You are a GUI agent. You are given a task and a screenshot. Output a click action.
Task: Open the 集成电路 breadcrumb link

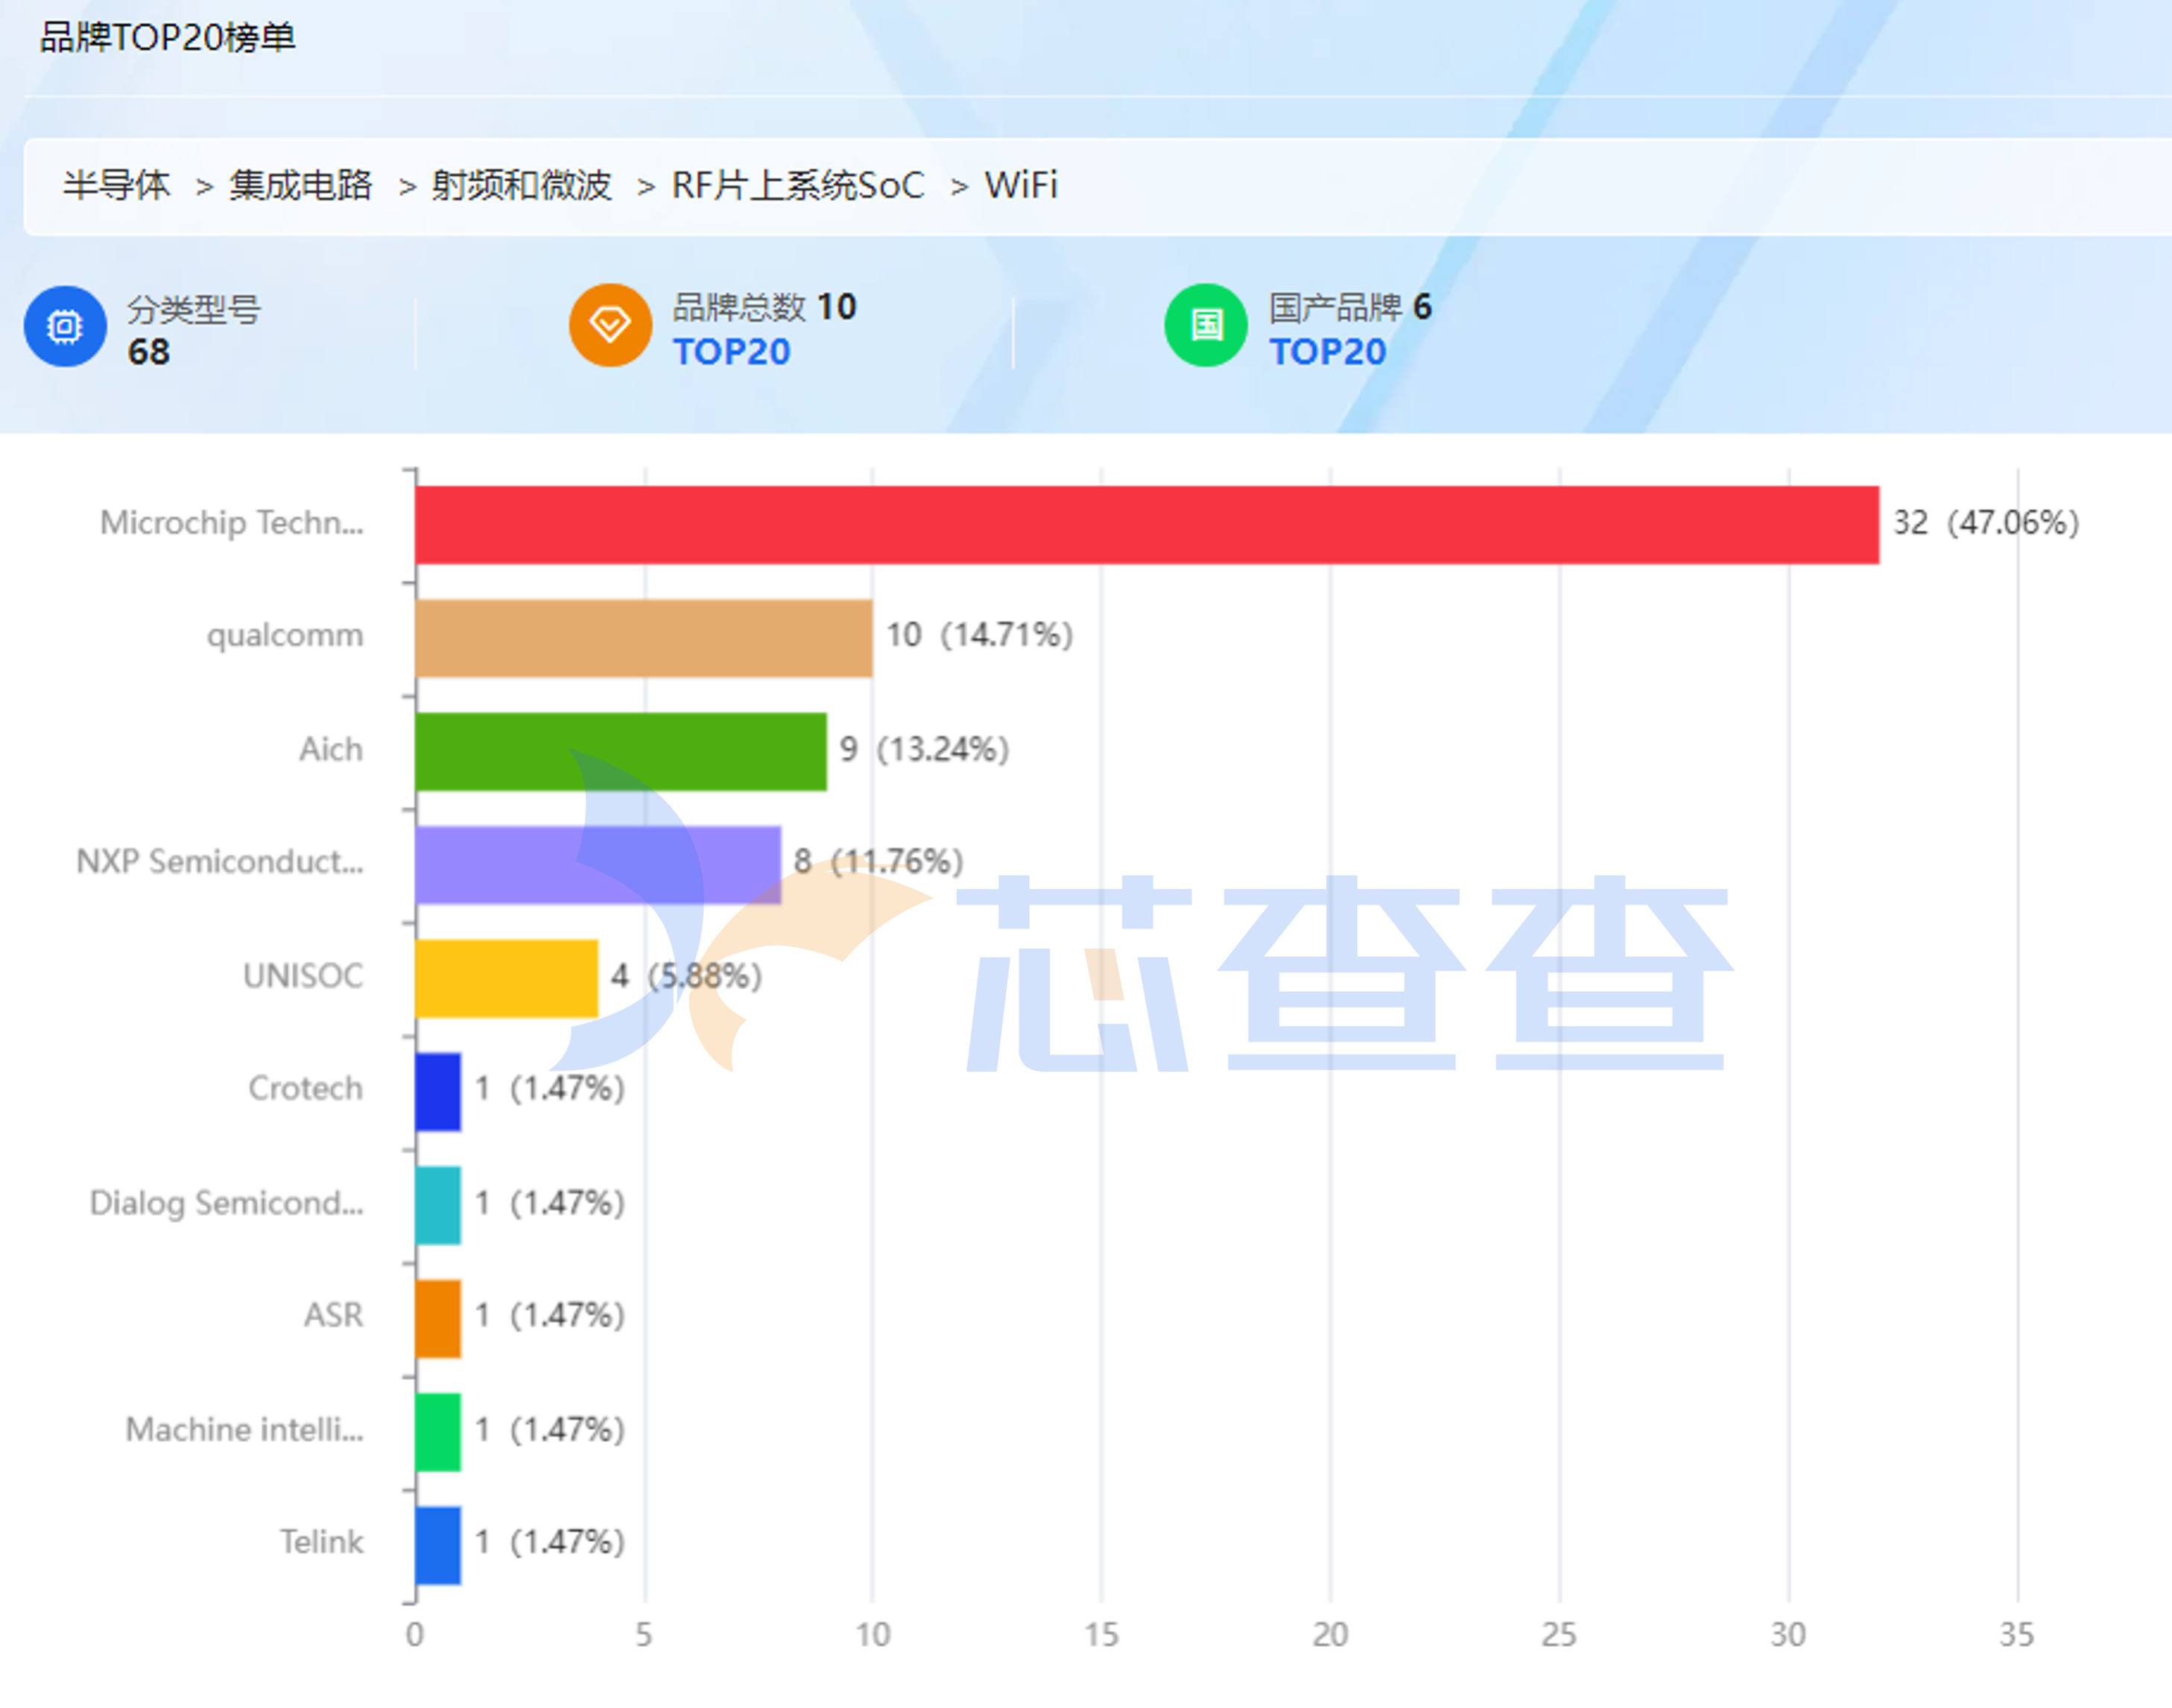(301, 185)
